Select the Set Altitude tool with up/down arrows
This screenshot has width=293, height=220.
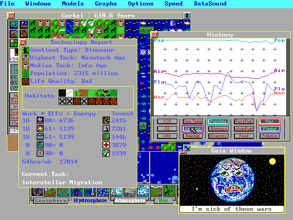point(24,24)
